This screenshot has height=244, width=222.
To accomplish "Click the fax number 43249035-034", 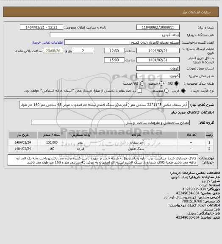I will tap(194, 189).
